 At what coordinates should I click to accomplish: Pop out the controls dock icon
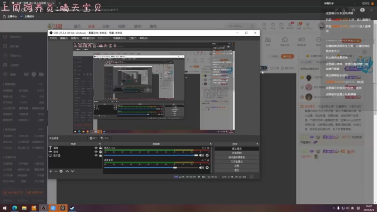click(x=257, y=144)
